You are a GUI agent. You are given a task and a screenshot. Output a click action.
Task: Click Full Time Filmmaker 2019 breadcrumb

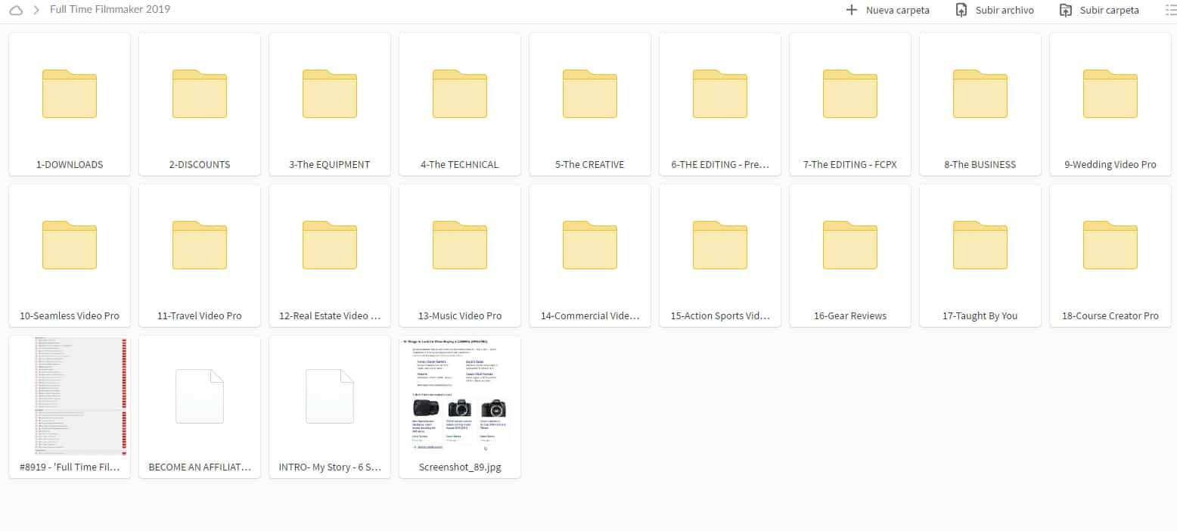coord(110,9)
